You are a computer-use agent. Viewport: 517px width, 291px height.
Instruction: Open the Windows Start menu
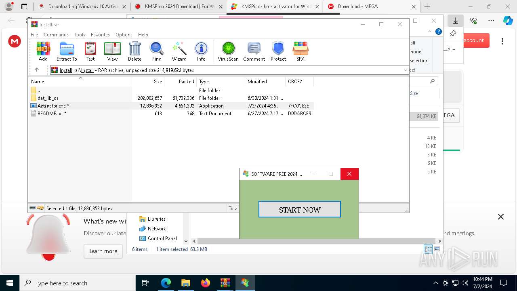tap(10, 283)
